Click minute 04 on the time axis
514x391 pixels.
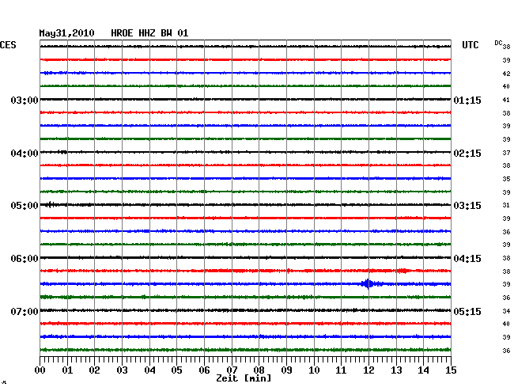click(149, 370)
